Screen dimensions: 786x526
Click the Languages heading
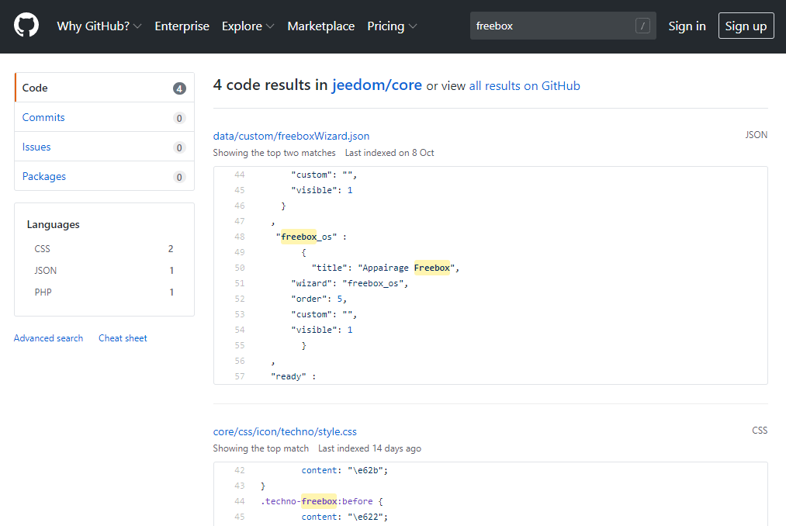(53, 225)
